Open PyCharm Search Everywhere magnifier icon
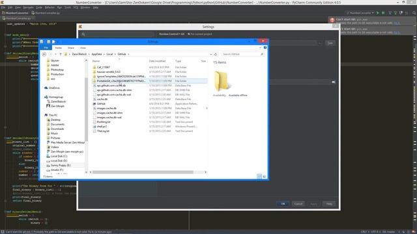Screen dimensions: 417x234 point(414,13)
